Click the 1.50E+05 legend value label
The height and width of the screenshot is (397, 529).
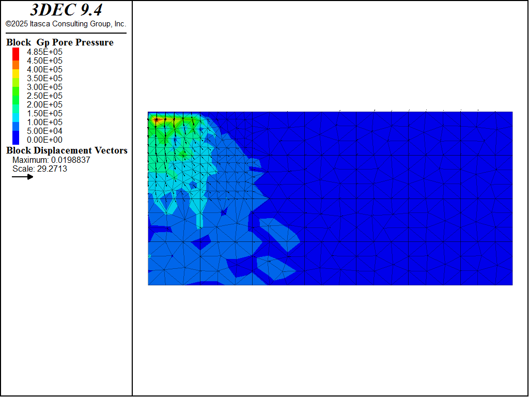44,113
